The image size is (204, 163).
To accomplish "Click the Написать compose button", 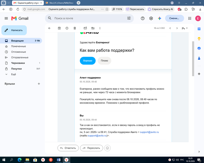I will tap(14, 30).
